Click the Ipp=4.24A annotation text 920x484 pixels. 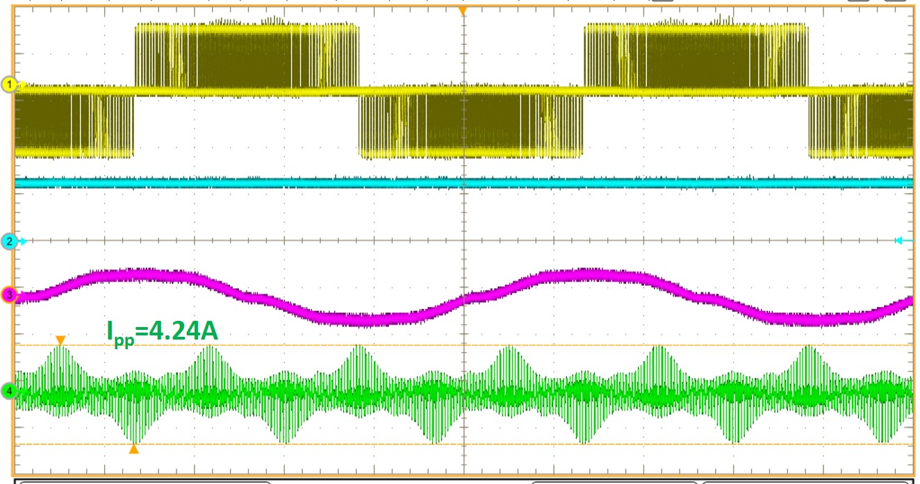(163, 330)
